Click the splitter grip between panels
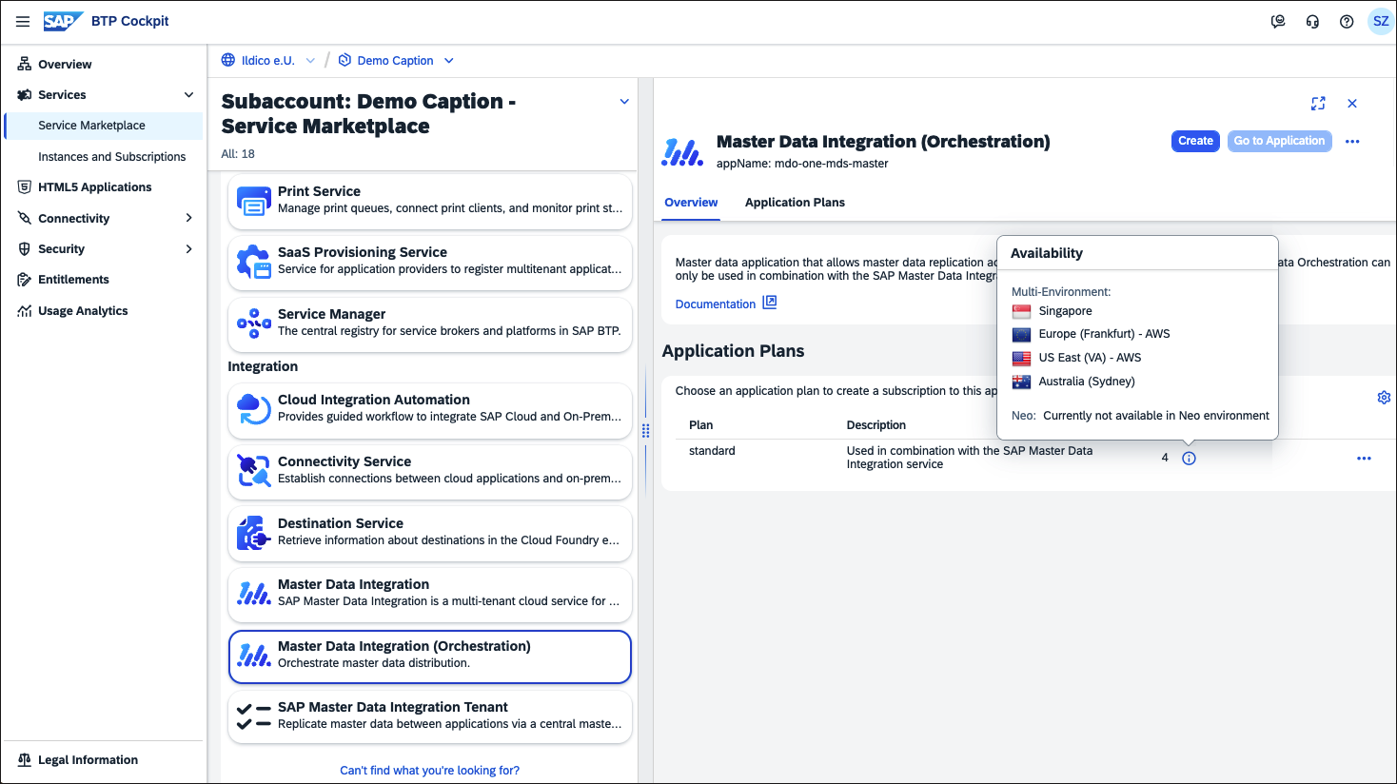 (645, 430)
